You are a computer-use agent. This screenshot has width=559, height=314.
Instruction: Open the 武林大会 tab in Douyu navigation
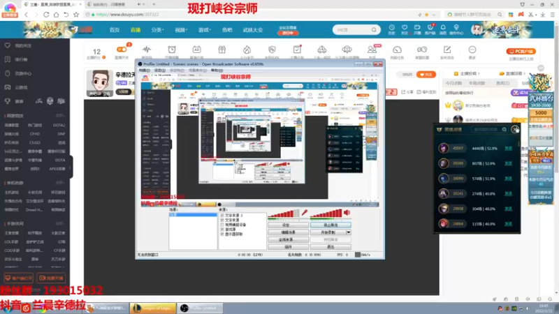253,30
